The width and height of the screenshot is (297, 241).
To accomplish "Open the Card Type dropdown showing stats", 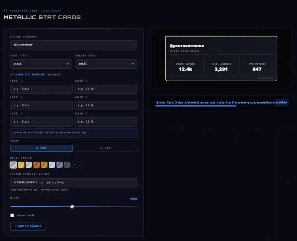I will [x=41, y=64].
